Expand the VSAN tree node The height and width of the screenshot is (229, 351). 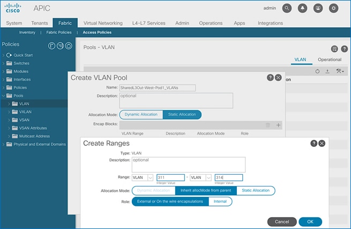(x=9, y=120)
